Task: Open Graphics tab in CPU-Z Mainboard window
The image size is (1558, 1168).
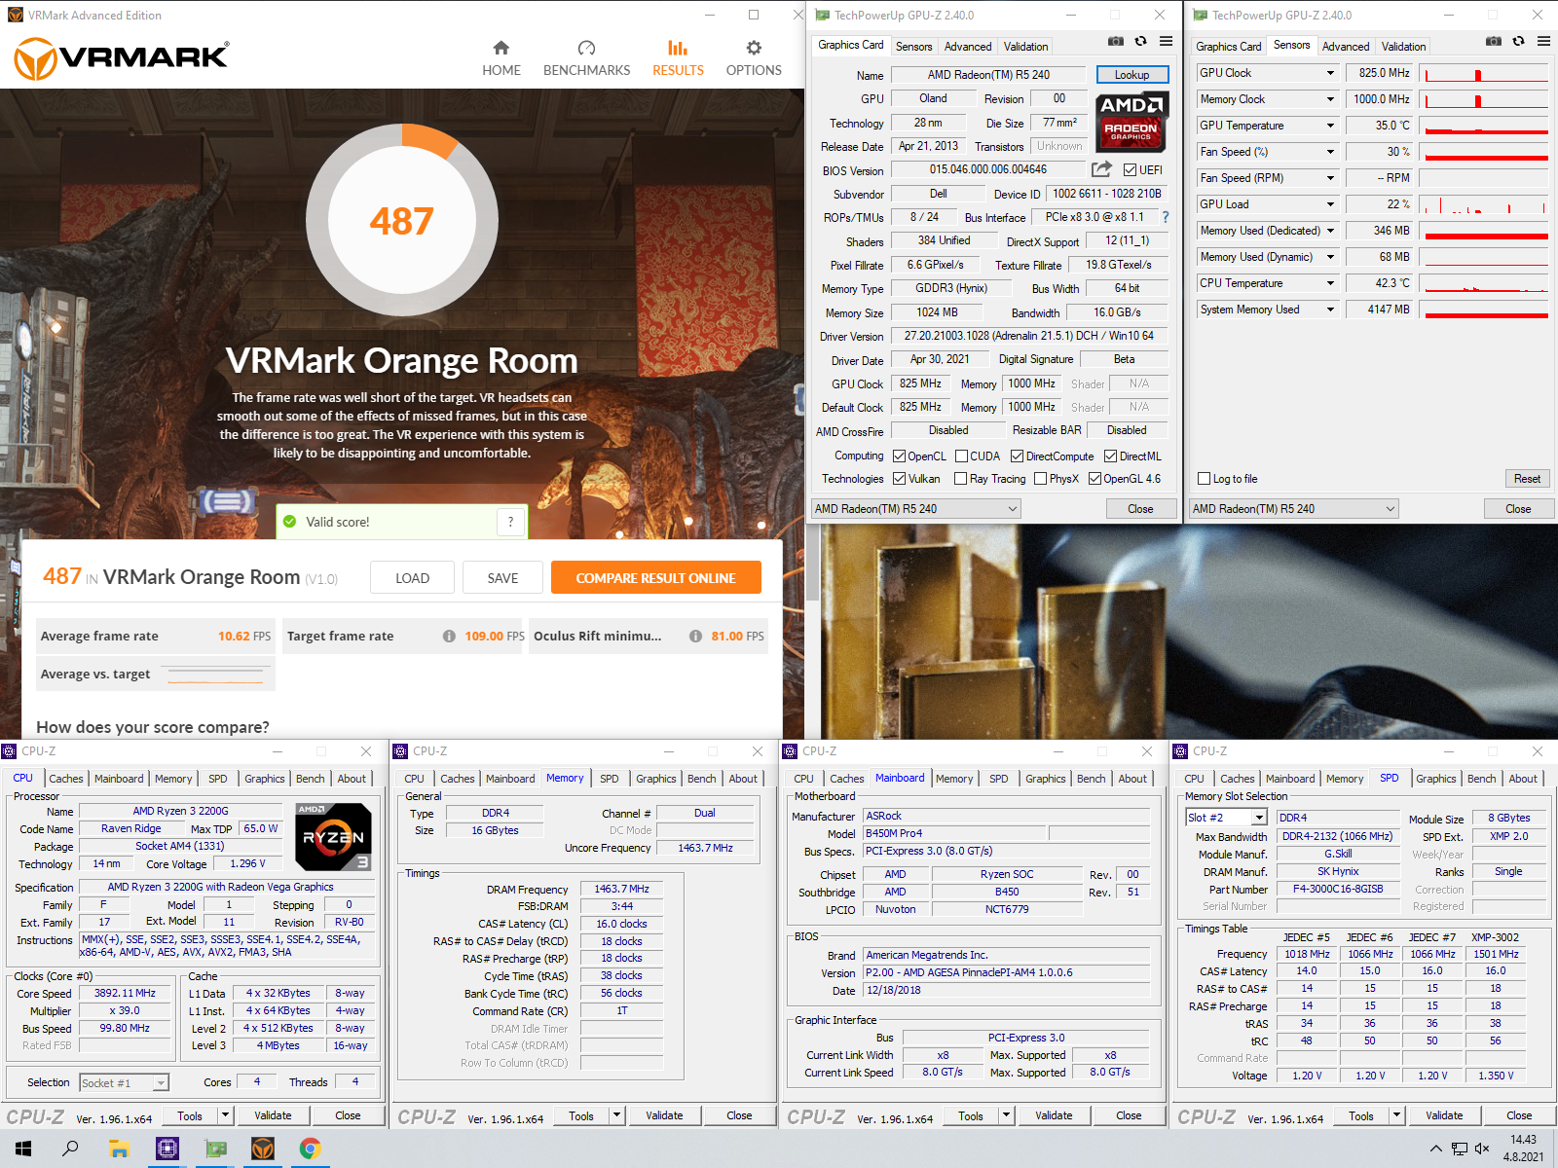Action: coord(1045,779)
